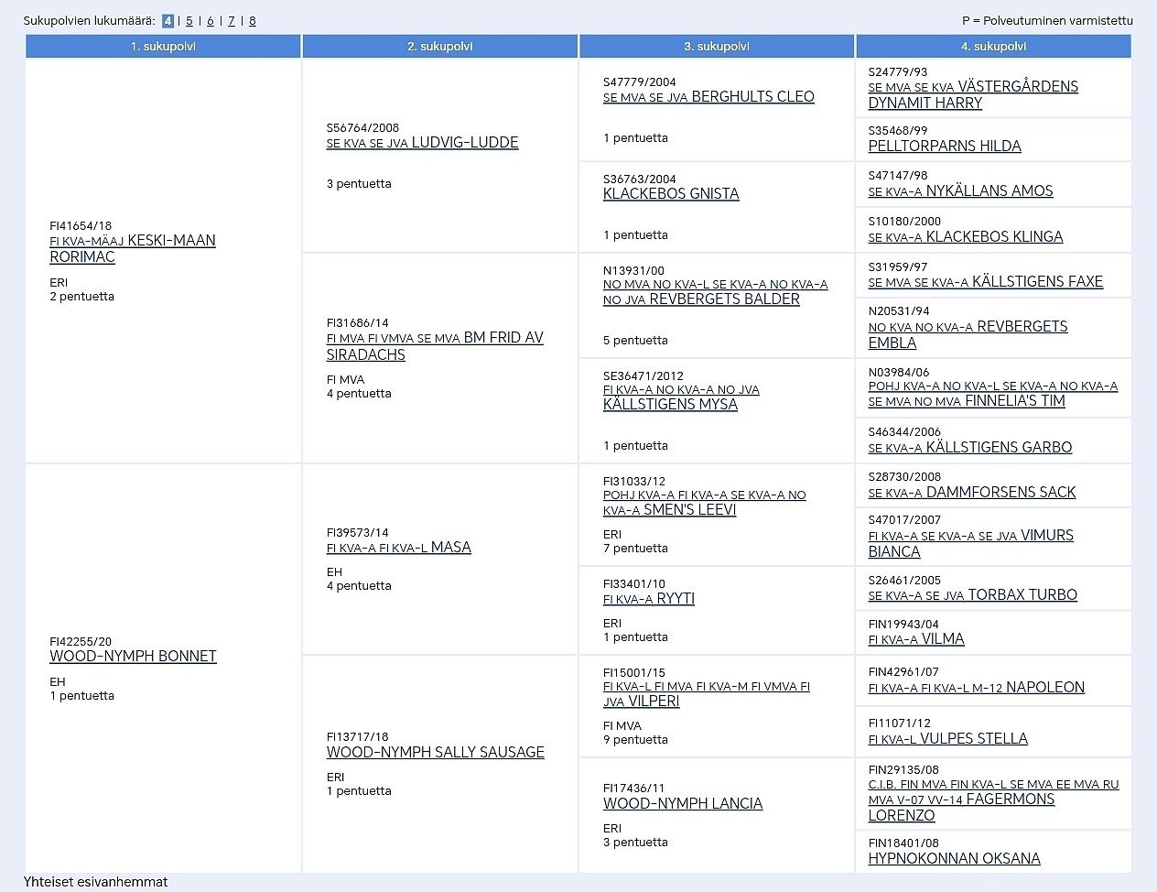Switch pedigree to 6 generations
This screenshot has height=892, width=1157.
tap(211, 21)
